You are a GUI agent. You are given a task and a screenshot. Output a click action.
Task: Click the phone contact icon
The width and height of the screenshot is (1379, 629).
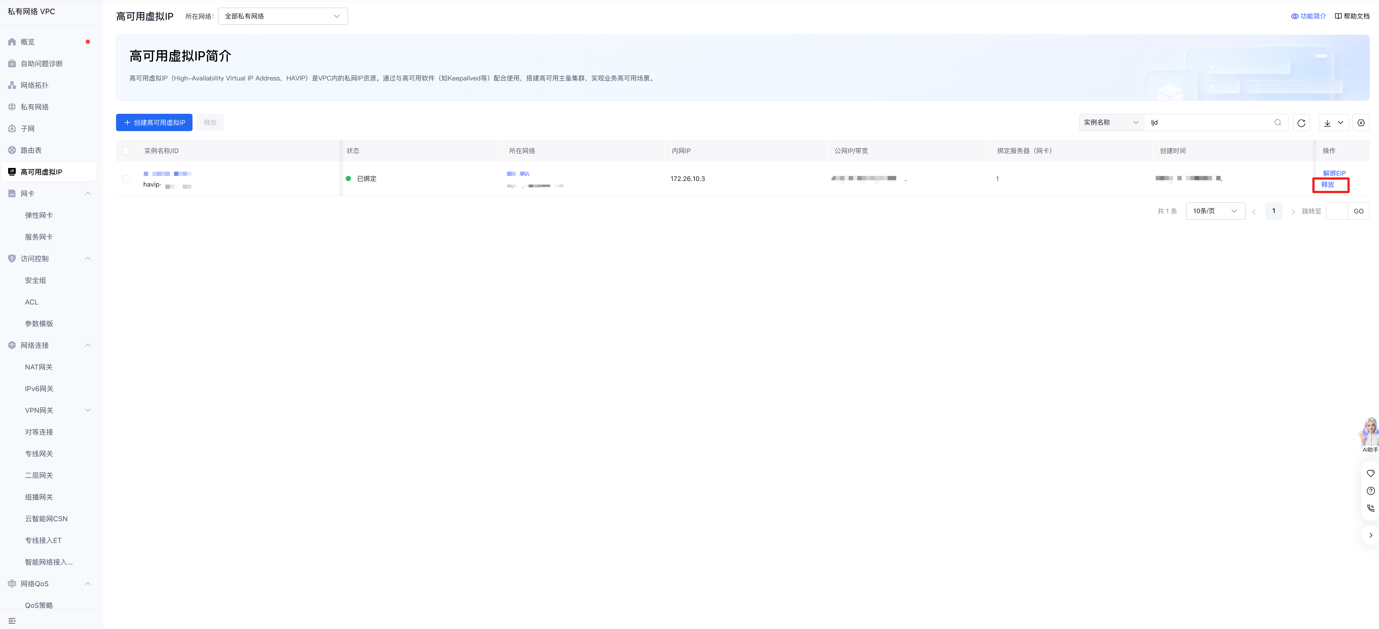point(1370,508)
